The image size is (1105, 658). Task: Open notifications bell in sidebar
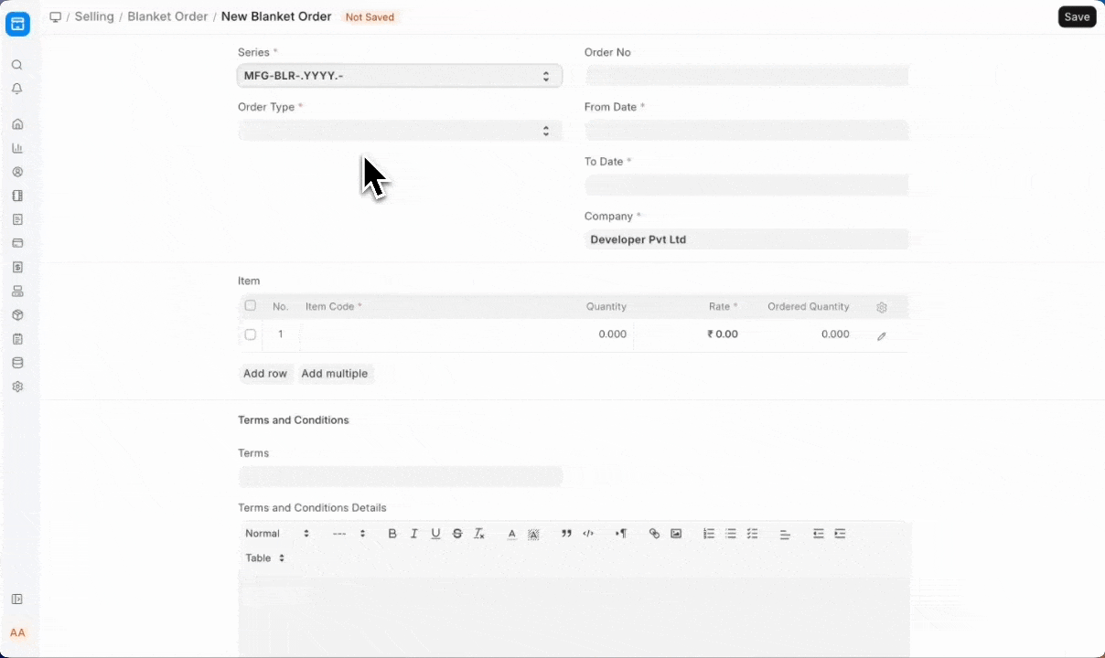pyautogui.click(x=17, y=89)
